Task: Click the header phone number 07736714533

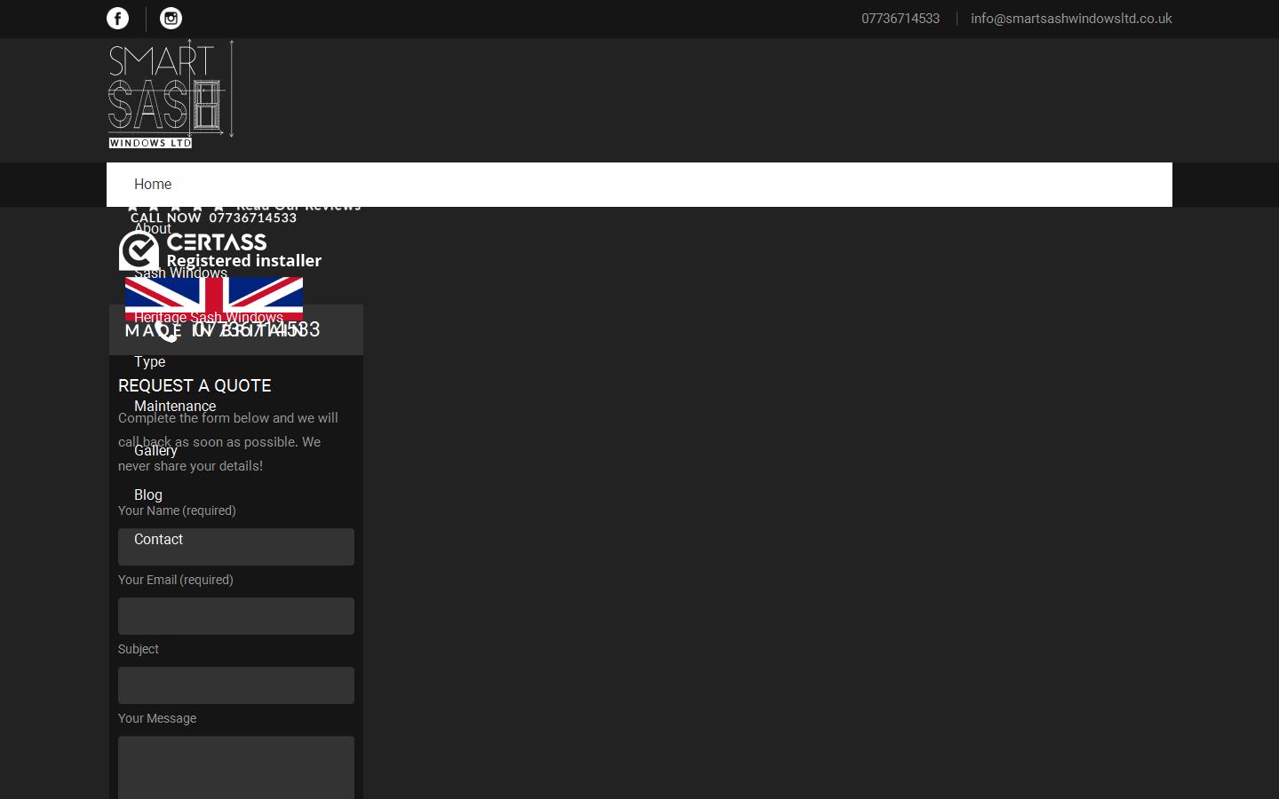Action: 900,19
